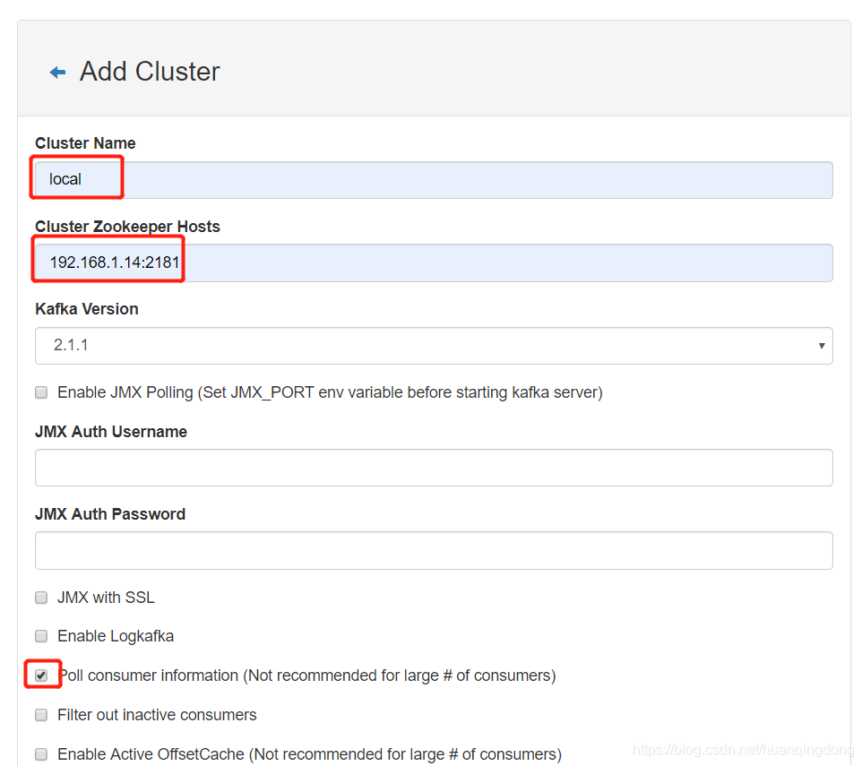This screenshot has height=766, width=862.
Task: Click the Add Cluster heading text
Action: pos(150,72)
